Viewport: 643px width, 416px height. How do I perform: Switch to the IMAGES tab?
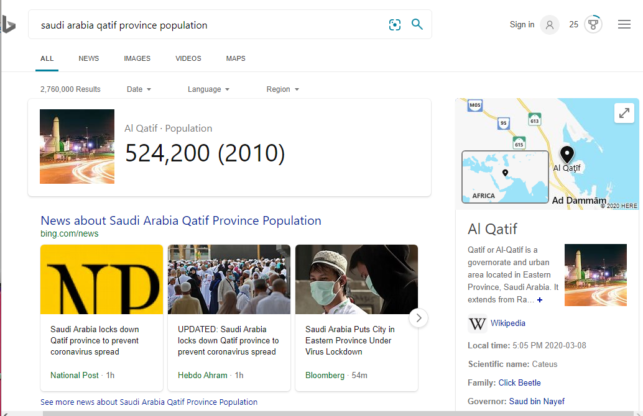coord(137,58)
